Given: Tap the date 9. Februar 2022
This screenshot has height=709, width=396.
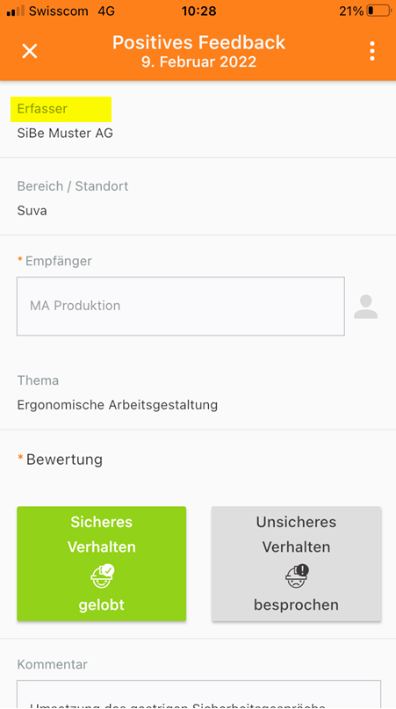Looking at the screenshot, I should point(199,62).
